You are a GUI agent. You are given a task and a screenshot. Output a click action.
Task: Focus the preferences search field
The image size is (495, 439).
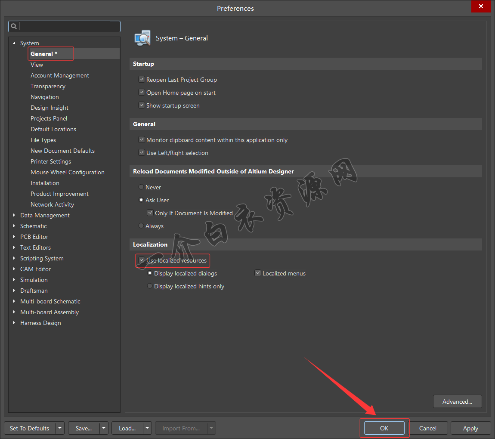(x=69, y=26)
